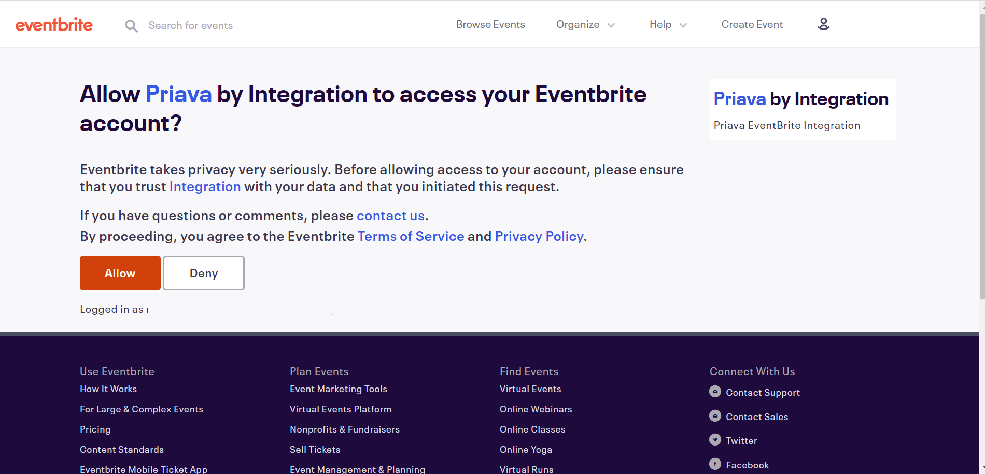The width and height of the screenshot is (985, 474).
Task: Click the 'Connect With Us' footer heading
Action: coord(752,371)
